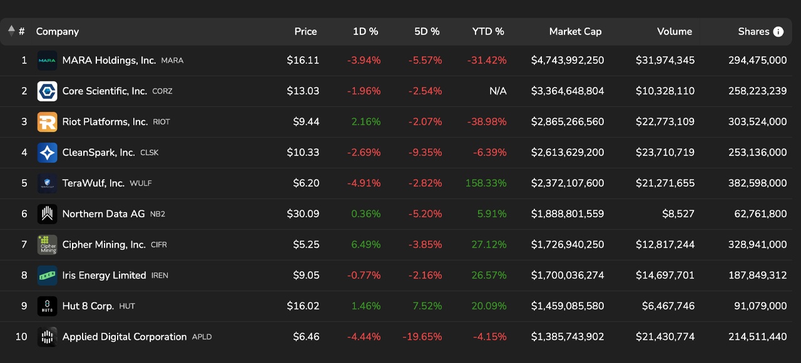Click the Cipher Mining logo icon
The height and width of the screenshot is (363, 801).
click(x=47, y=245)
